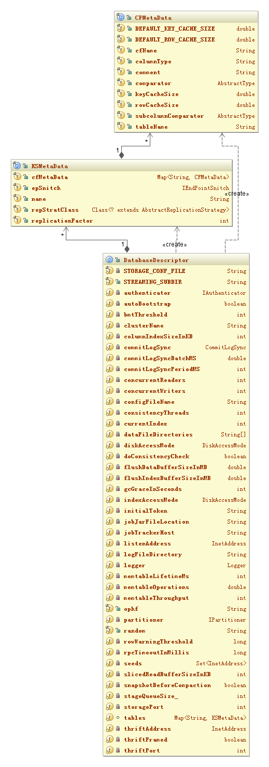
Task: Click the field icon next to tableName
Action: click(120, 127)
